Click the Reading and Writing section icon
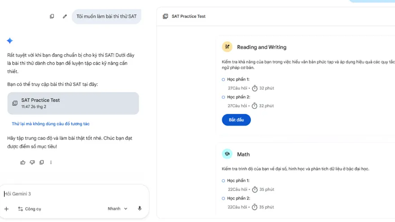Screen dimensions: 395x222 227,47
